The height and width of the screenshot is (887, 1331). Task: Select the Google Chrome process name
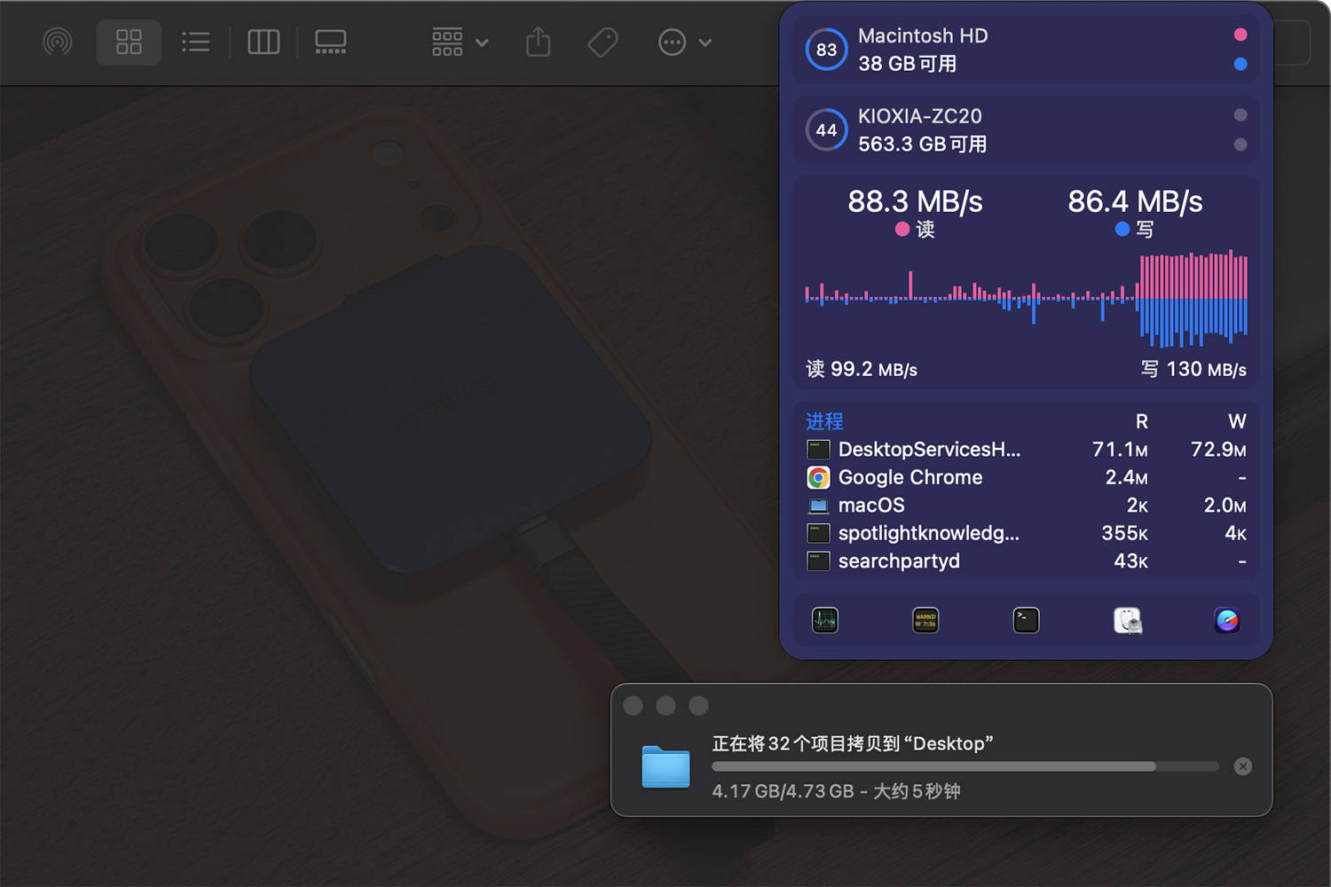910,477
